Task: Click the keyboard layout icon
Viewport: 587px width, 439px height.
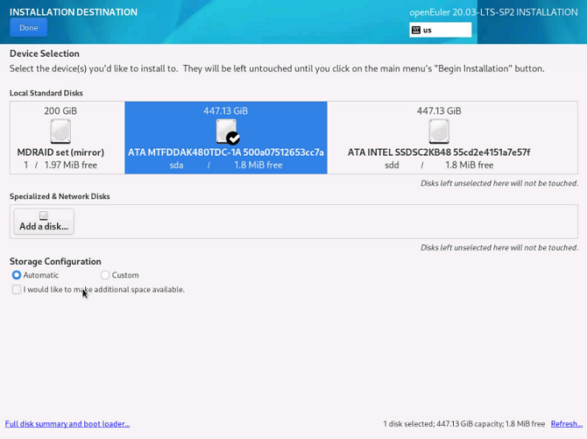Action: click(x=416, y=30)
